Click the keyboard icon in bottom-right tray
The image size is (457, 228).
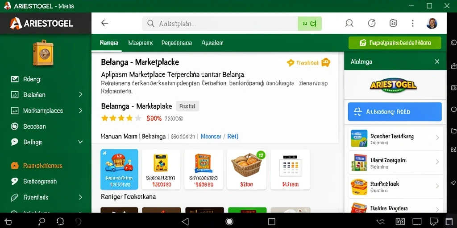[400, 222]
